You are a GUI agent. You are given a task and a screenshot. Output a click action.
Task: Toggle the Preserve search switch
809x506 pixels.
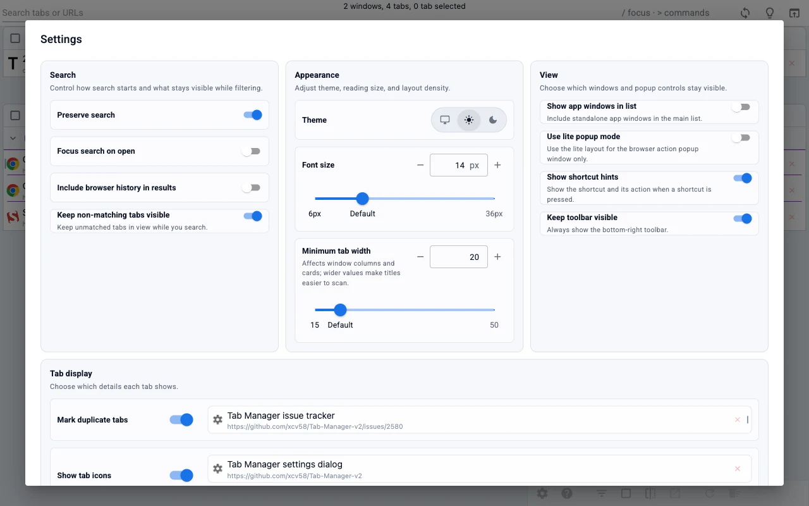(x=252, y=115)
